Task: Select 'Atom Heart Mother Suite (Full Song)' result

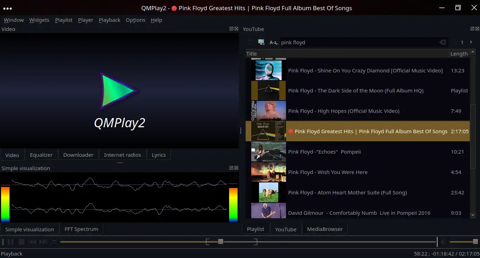Action: [x=358, y=193]
